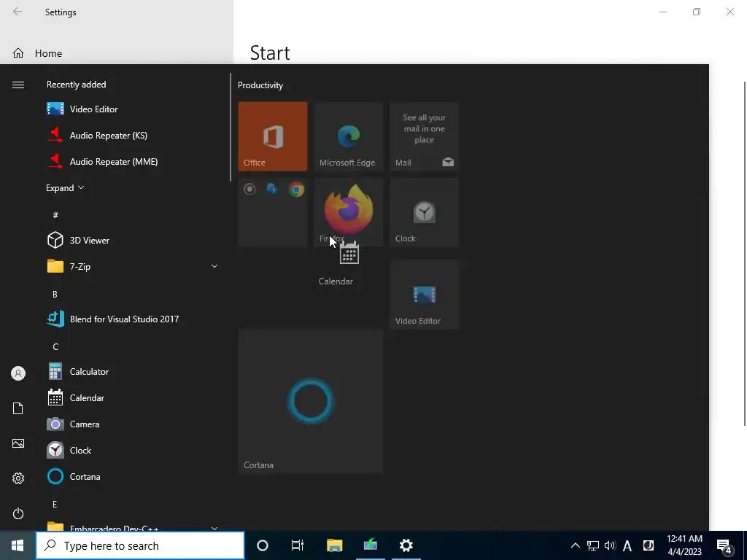Open Settings gear in Start rail

click(x=18, y=478)
